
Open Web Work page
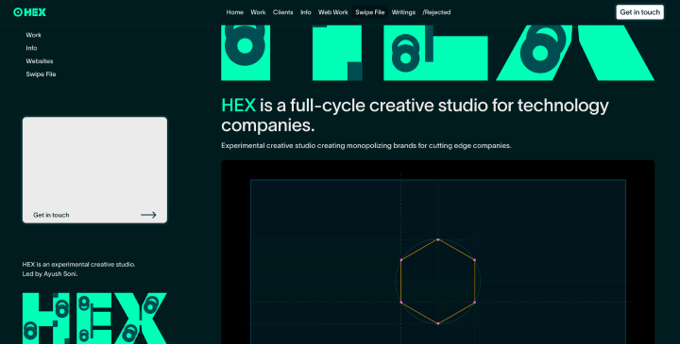tap(333, 12)
